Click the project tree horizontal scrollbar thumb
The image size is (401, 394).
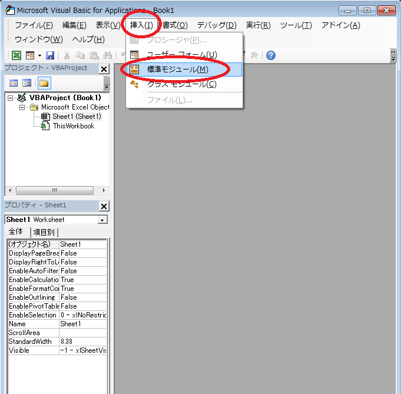tap(55, 190)
